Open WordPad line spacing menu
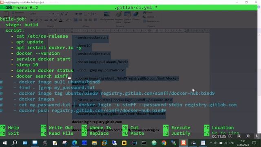This screenshot has height=147, width=261. (x=93, y=14)
